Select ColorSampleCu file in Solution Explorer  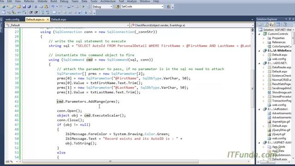[282, 47]
